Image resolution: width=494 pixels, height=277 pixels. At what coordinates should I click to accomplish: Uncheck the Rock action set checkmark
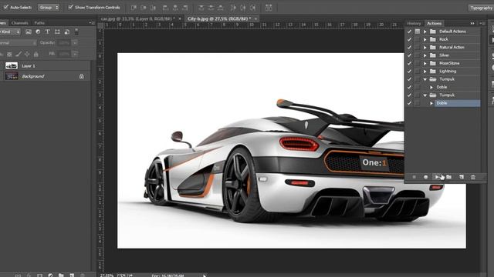[409, 39]
